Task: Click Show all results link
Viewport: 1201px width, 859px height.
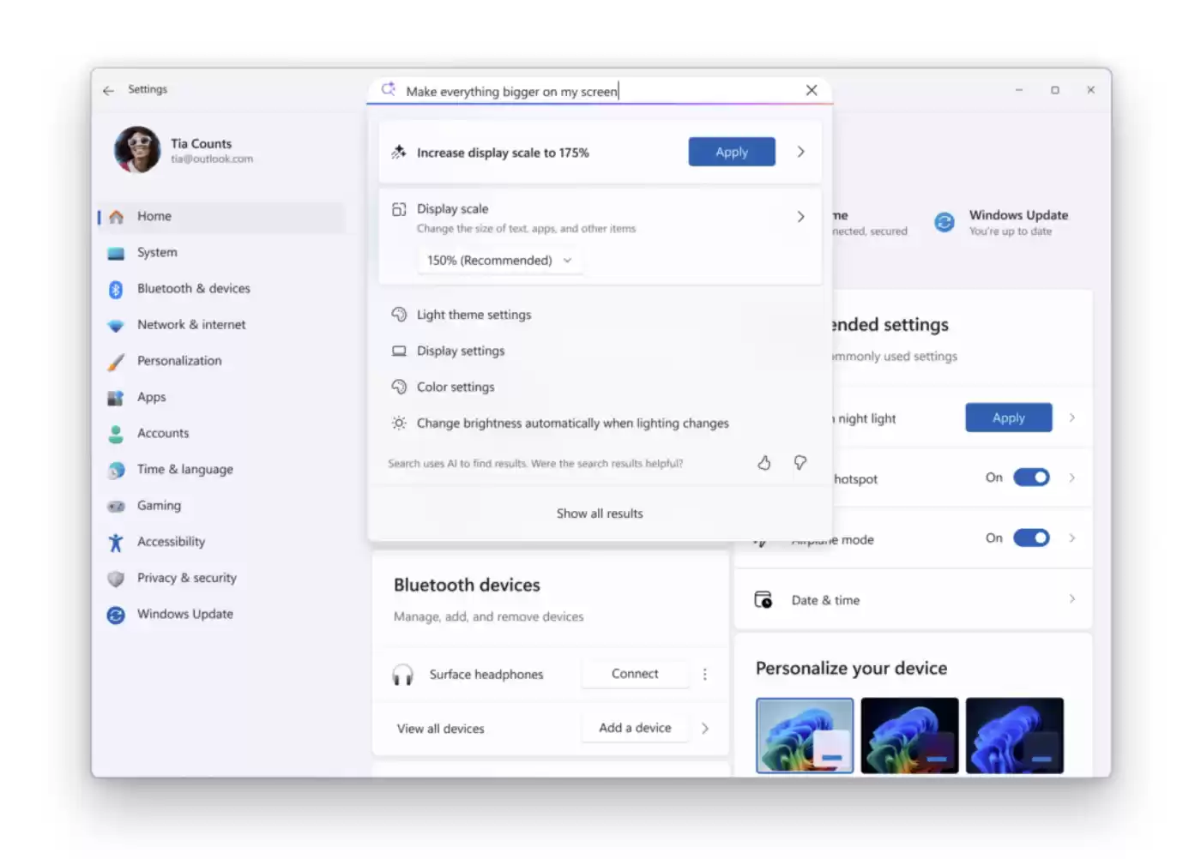Action: pos(599,514)
